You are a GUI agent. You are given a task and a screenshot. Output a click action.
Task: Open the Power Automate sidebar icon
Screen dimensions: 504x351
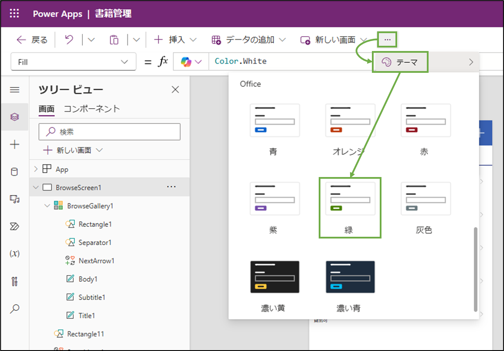click(14, 227)
